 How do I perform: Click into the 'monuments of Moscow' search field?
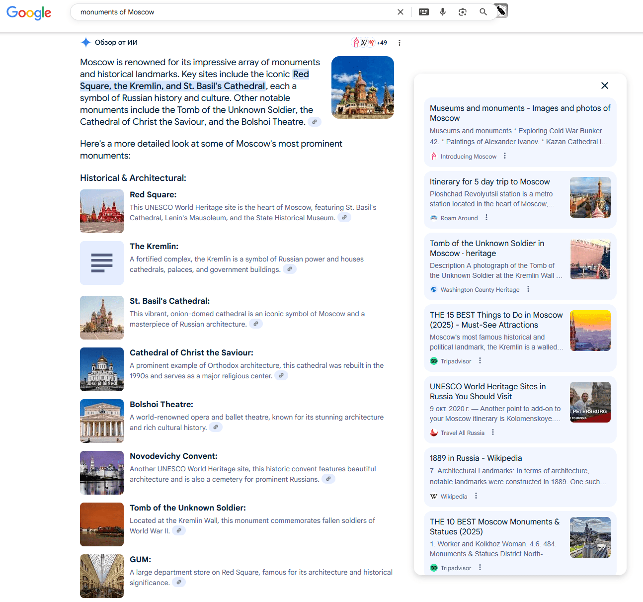click(234, 12)
